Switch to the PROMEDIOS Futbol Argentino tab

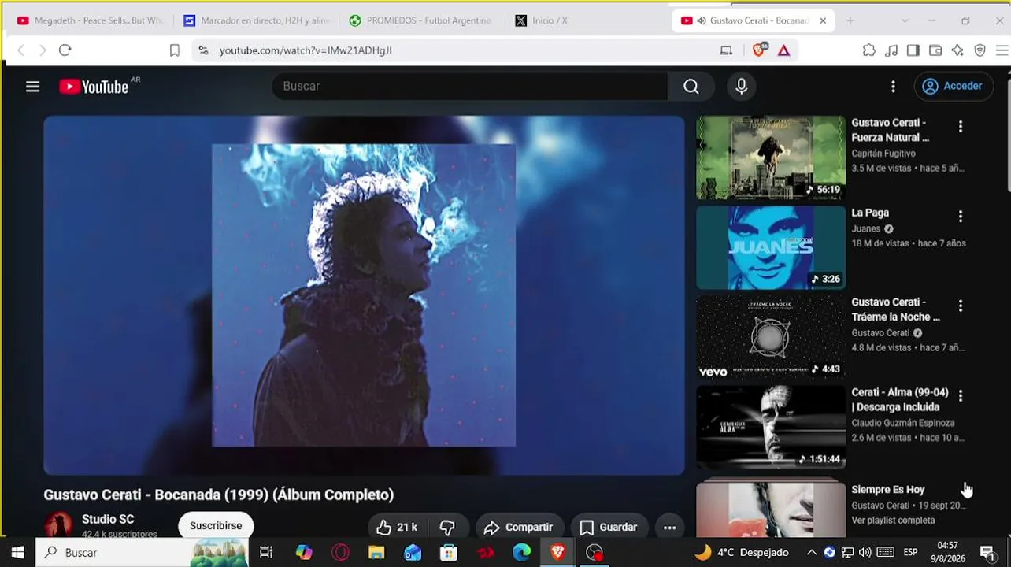tap(421, 20)
